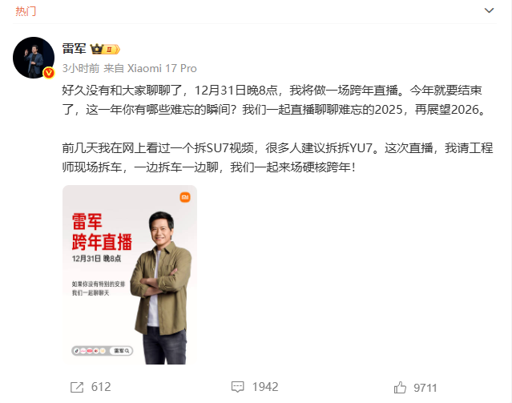512x403 pixels.
Task: Click the repost count 612
Action: (101, 387)
